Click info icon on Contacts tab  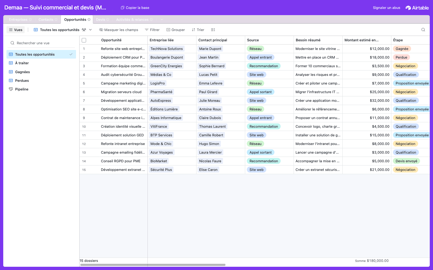(56, 19)
